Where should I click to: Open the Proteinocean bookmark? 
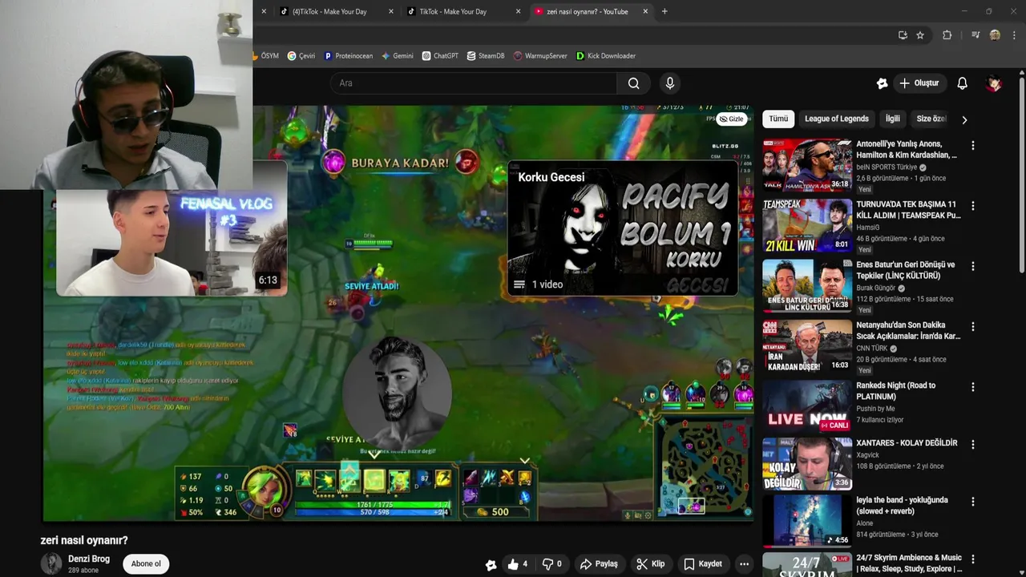point(349,56)
